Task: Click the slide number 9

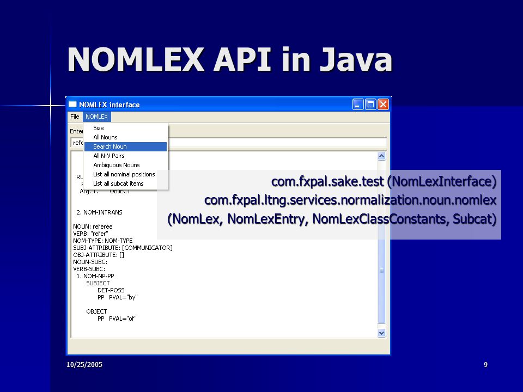Action: point(485,365)
